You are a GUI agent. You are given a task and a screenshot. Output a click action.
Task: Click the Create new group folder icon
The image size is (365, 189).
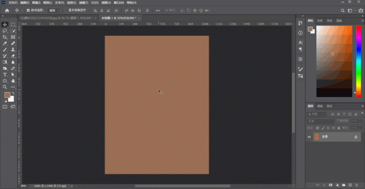pyautogui.click(x=344, y=185)
